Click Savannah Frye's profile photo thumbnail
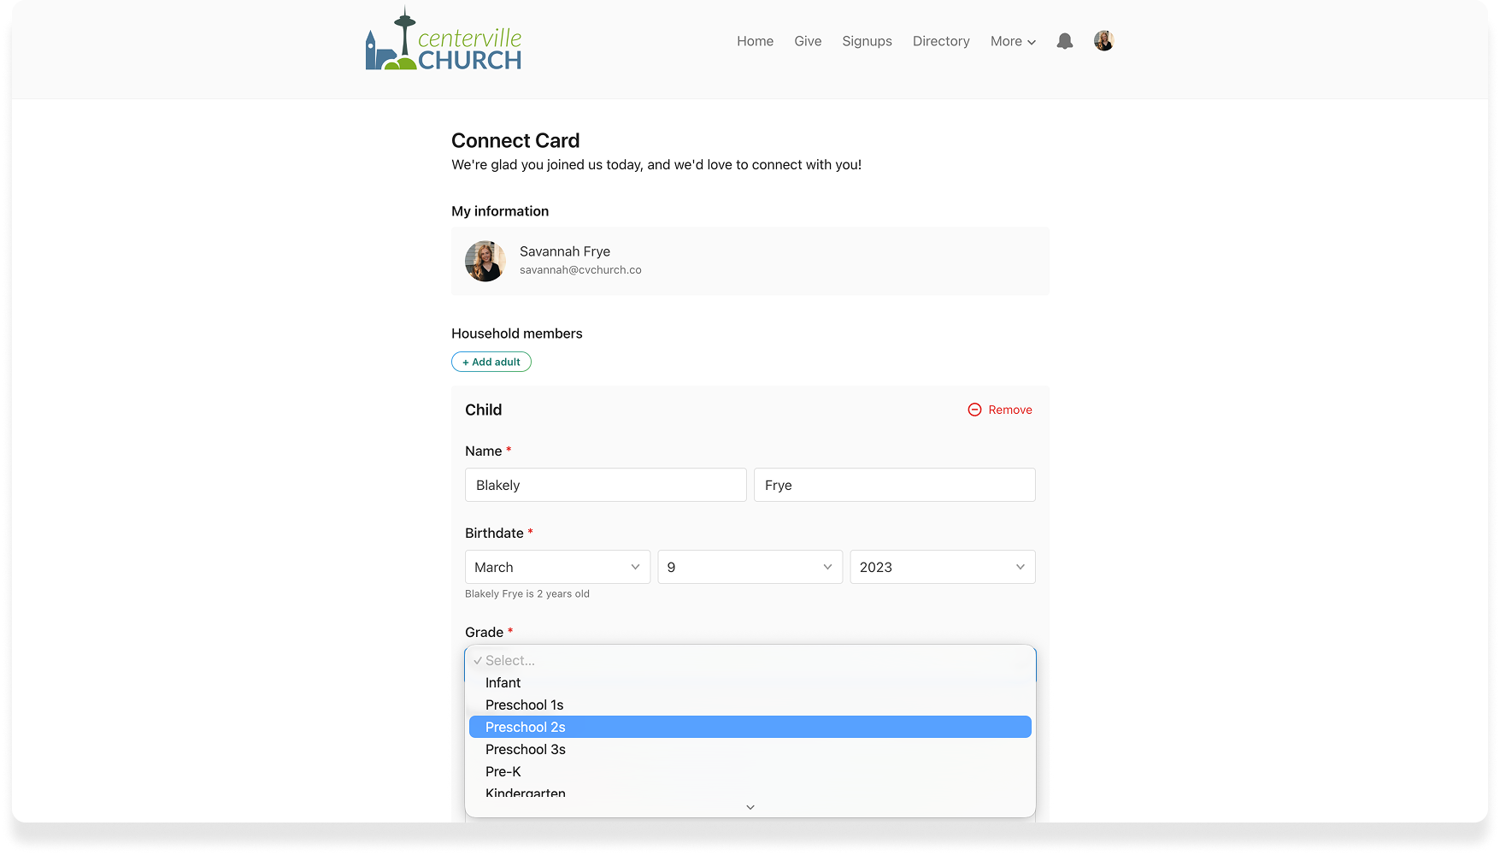Screen dimensions: 1500x855 coord(485,261)
